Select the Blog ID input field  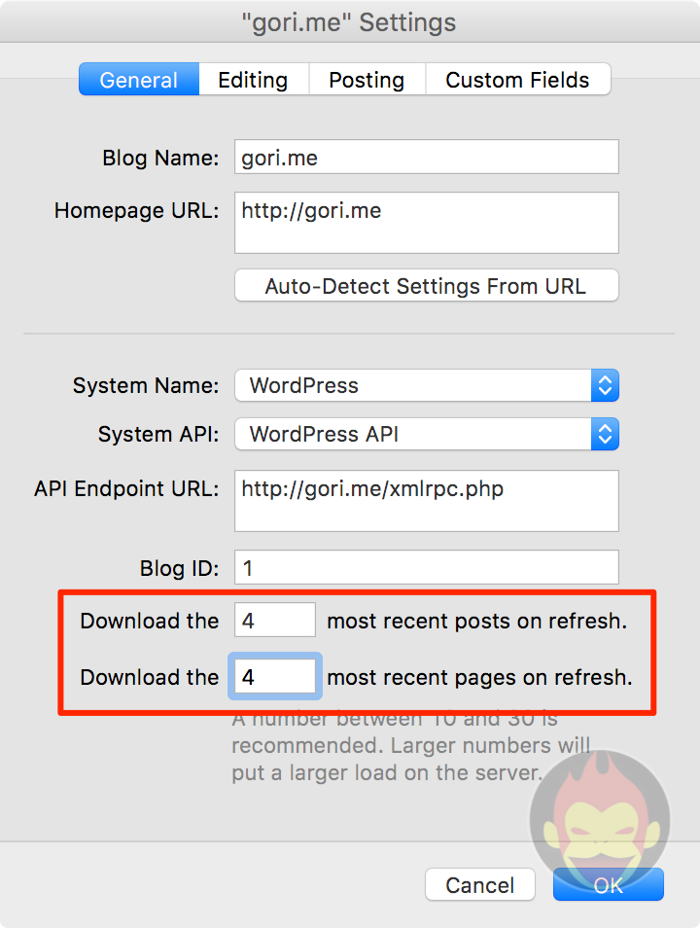[426, 567]
